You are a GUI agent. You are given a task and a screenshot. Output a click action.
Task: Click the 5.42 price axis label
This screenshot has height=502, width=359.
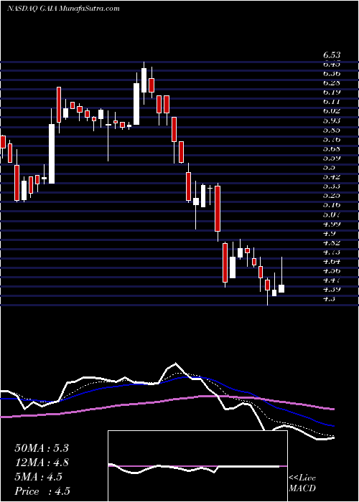point(332,176)
